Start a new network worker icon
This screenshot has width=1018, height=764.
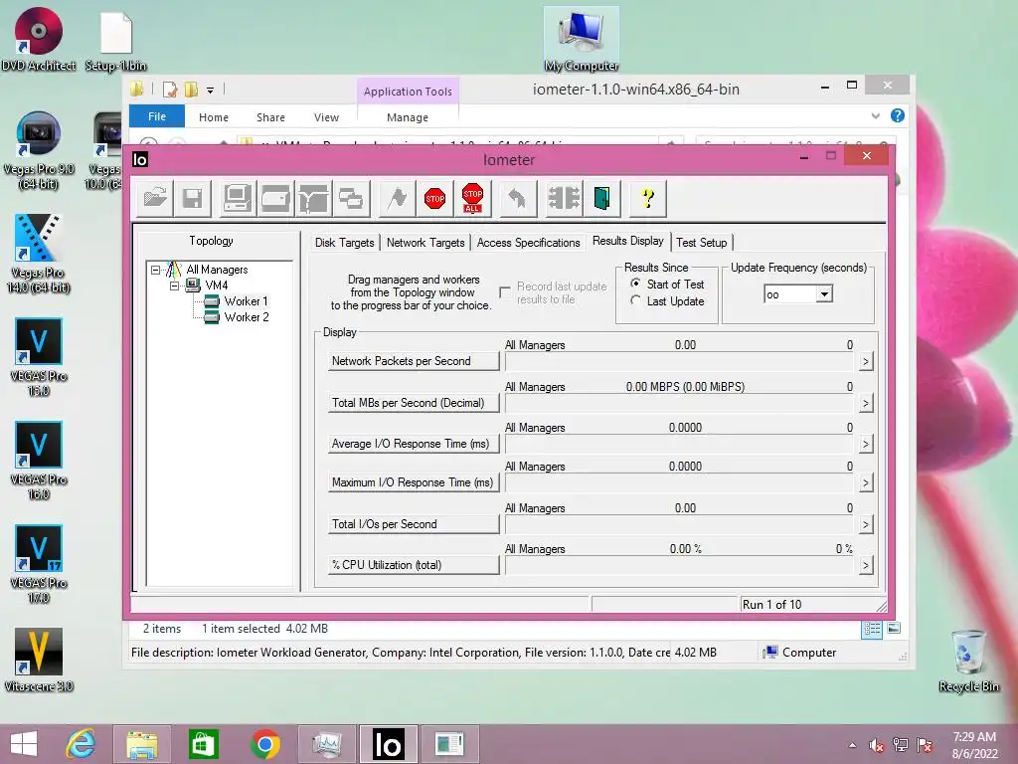(x=313, y=198)
